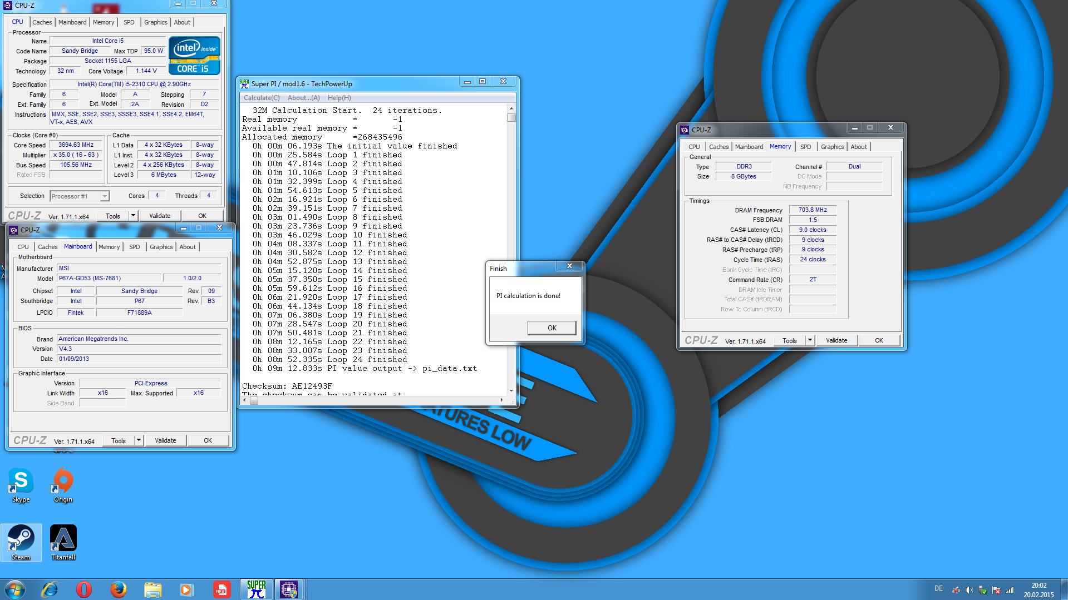1068x600 pixels.
Task: Click the tray icon with the red ball
Action: pos(956,590)
